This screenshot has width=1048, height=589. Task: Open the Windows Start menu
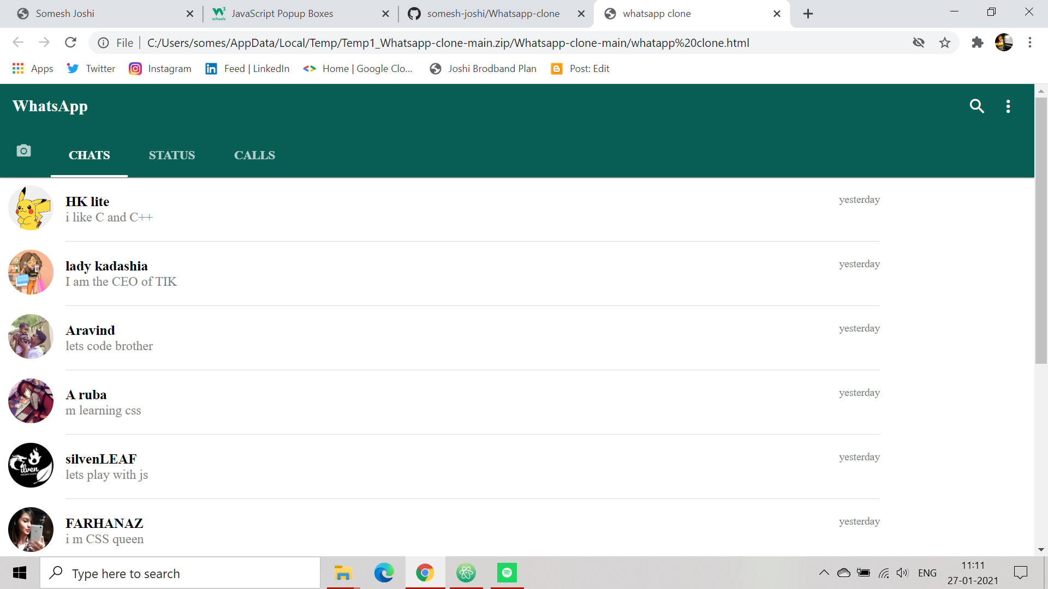tap(20, 573)
